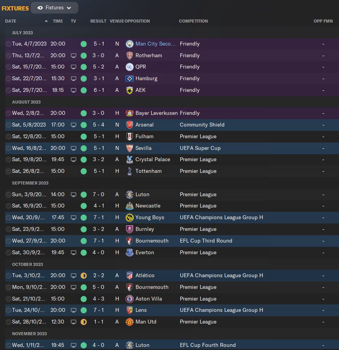The image size is (339, 350).
Task: Click the 5 - 4 result against Arsenal
Action: [x=98, y=125]
